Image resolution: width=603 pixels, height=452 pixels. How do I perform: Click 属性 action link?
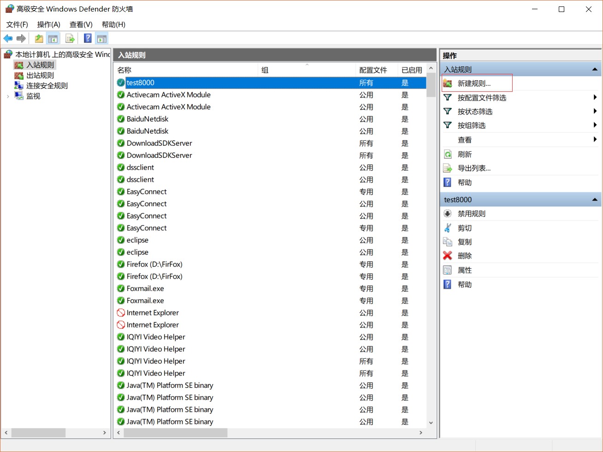(x=464, y=270)
